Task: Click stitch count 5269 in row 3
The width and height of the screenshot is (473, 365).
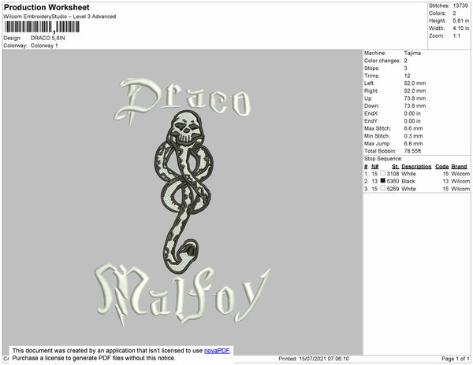Action: click(x=393, y=189)
